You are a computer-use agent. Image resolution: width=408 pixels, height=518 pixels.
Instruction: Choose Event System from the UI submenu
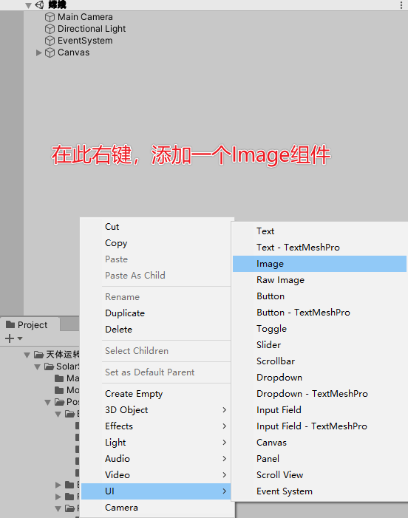[x=319, y=491]
